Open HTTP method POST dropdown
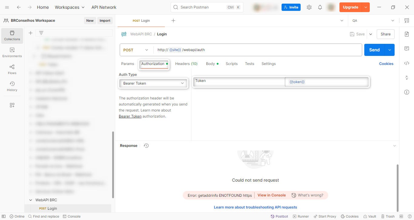Screen dimensions: 414x220 point(136,50)
